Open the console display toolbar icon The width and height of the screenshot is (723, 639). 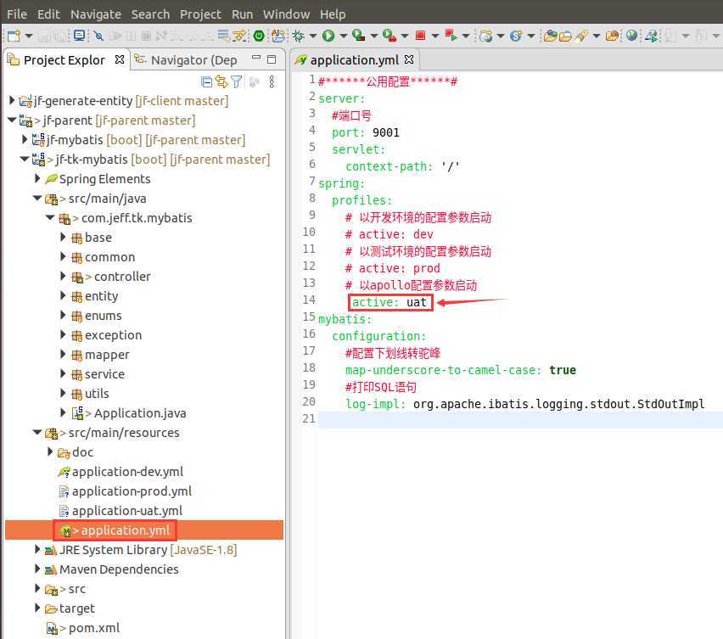79,36
